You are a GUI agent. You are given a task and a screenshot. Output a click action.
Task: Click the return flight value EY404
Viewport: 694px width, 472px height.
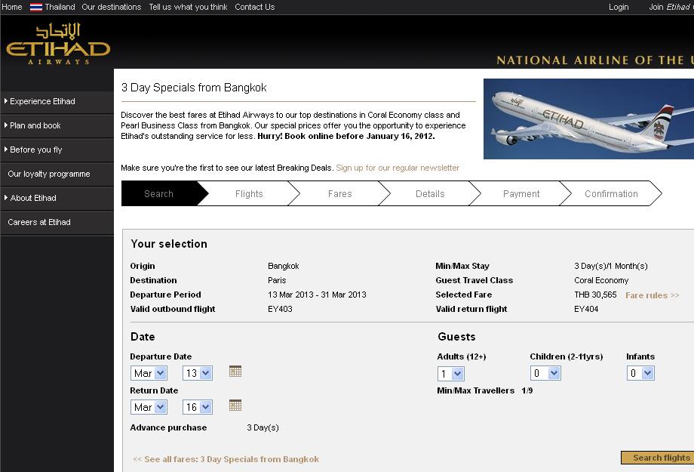point(586,309)
